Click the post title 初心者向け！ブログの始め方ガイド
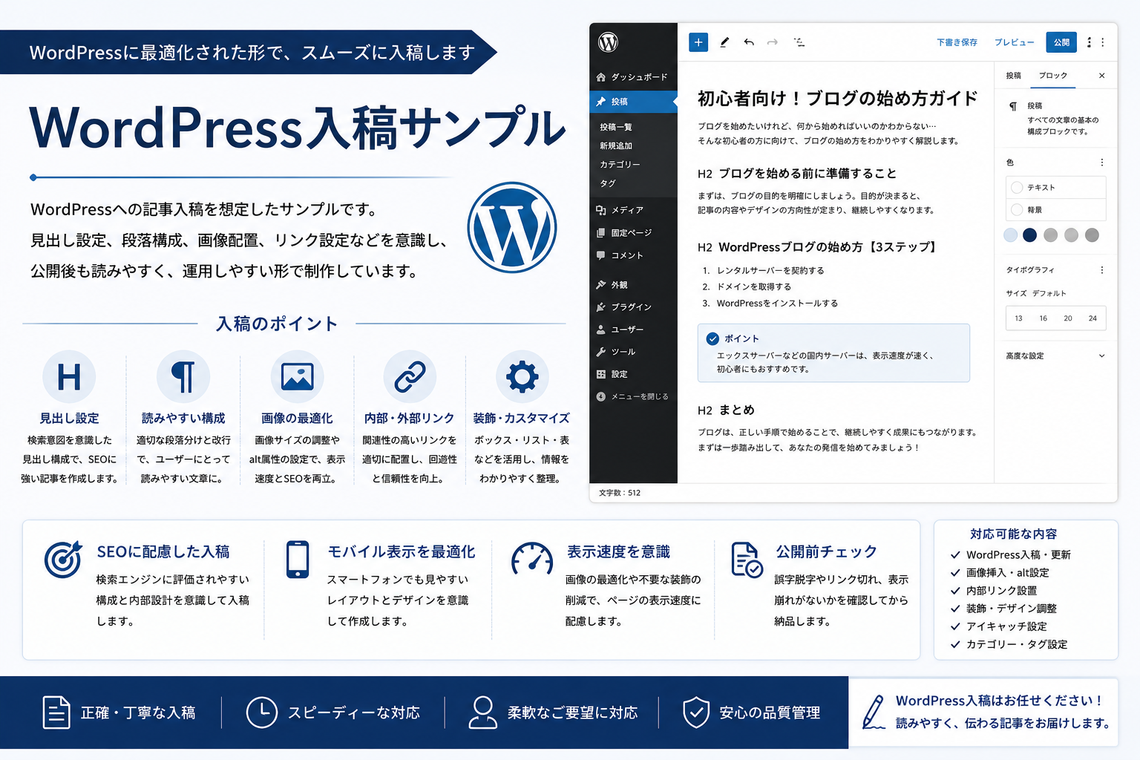Viewport: 1140px width, 760px height. [837, 99]
